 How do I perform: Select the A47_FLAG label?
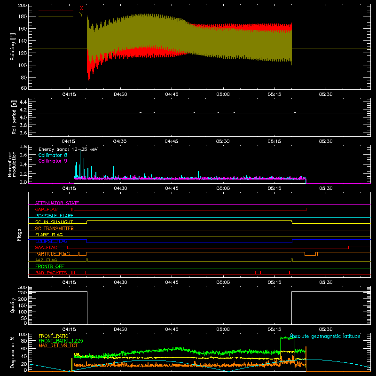[46, 260]
